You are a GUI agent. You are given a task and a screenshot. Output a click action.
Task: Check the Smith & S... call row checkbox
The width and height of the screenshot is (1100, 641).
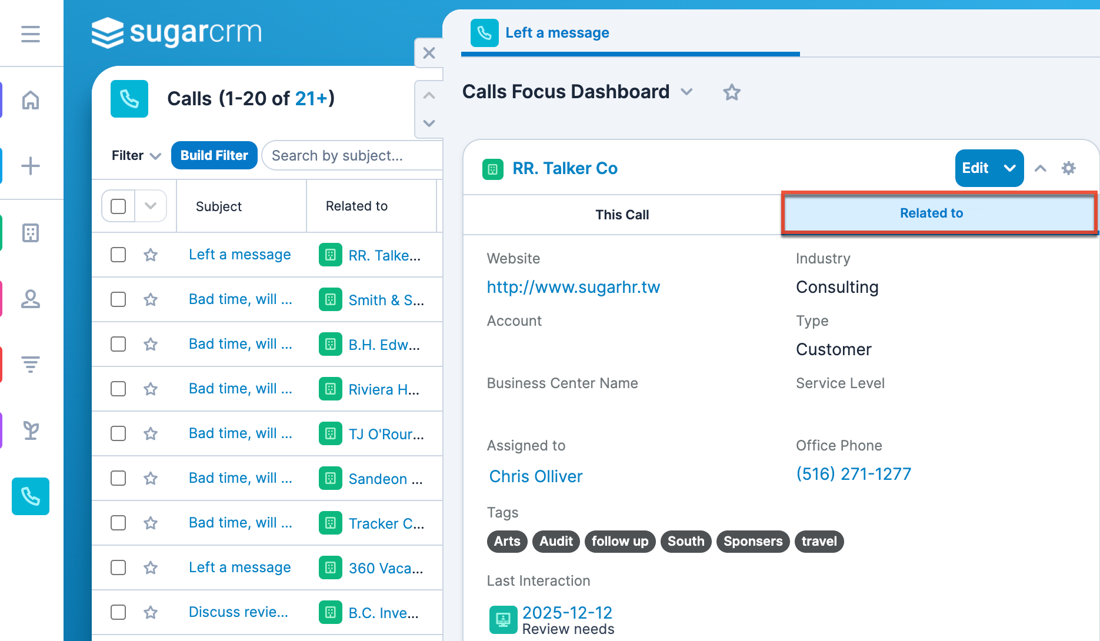point(118,299)
